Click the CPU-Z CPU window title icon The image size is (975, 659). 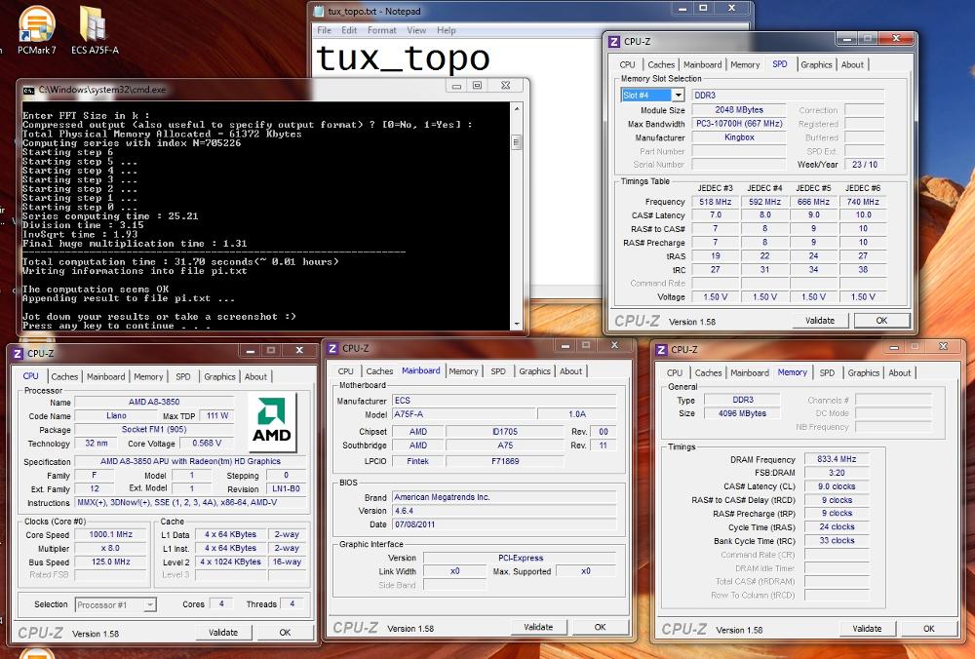tap(18, 354)
